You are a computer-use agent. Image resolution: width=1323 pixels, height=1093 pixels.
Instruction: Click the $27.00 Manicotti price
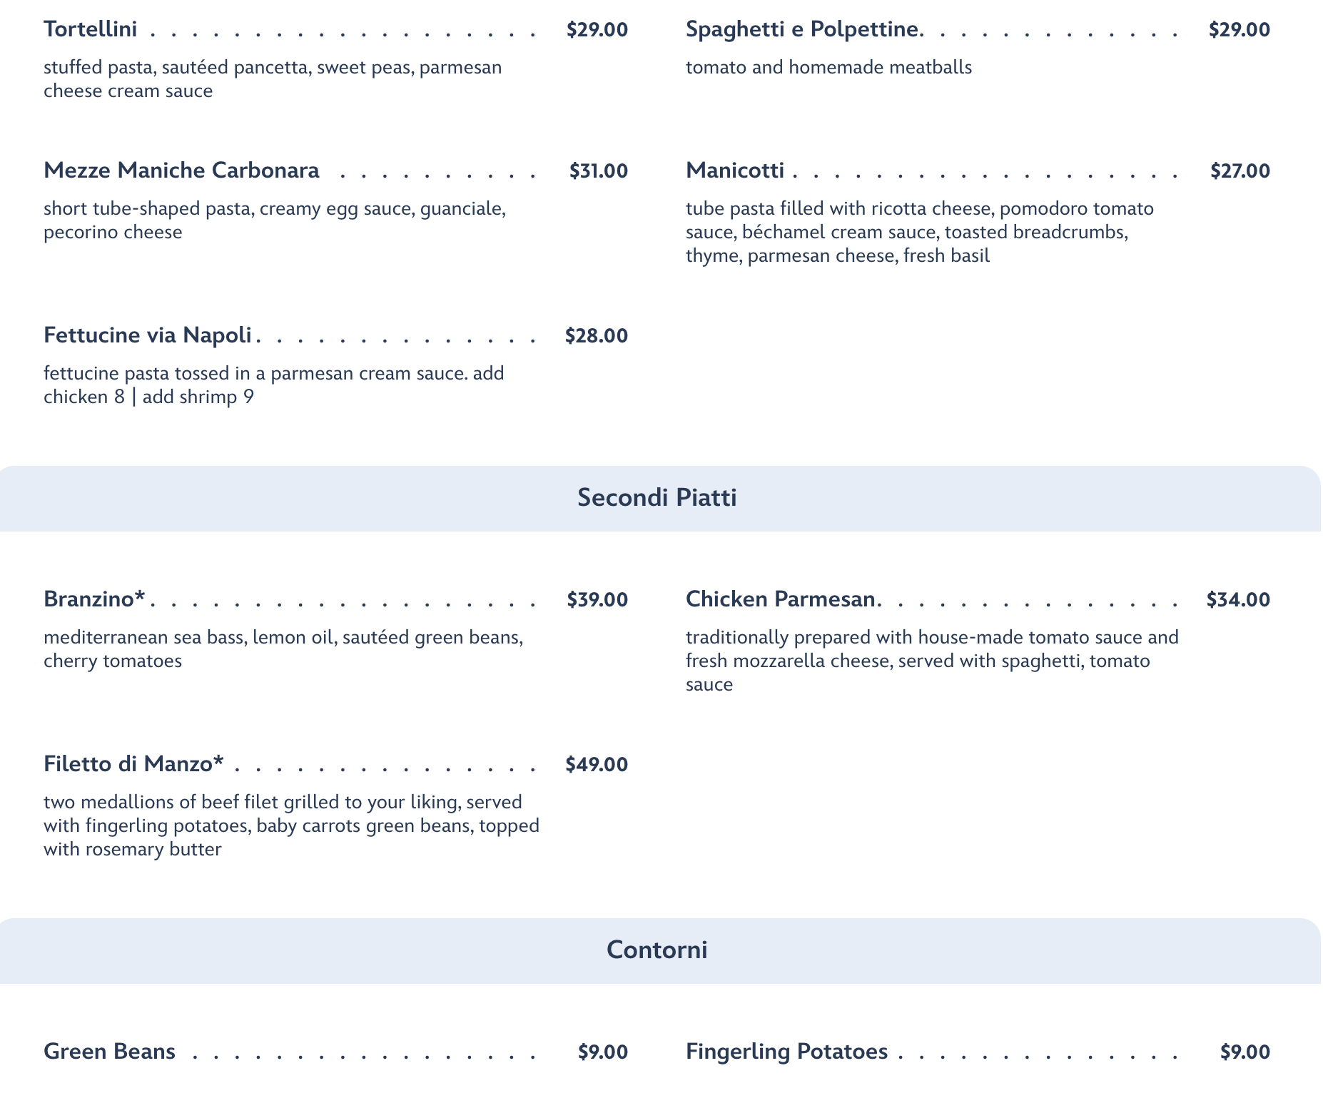tap(1240, 171)
